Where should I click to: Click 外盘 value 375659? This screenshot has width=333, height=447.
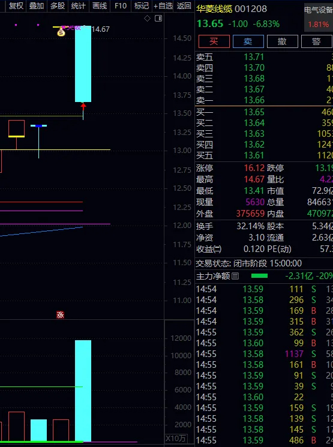coord(250,214)
